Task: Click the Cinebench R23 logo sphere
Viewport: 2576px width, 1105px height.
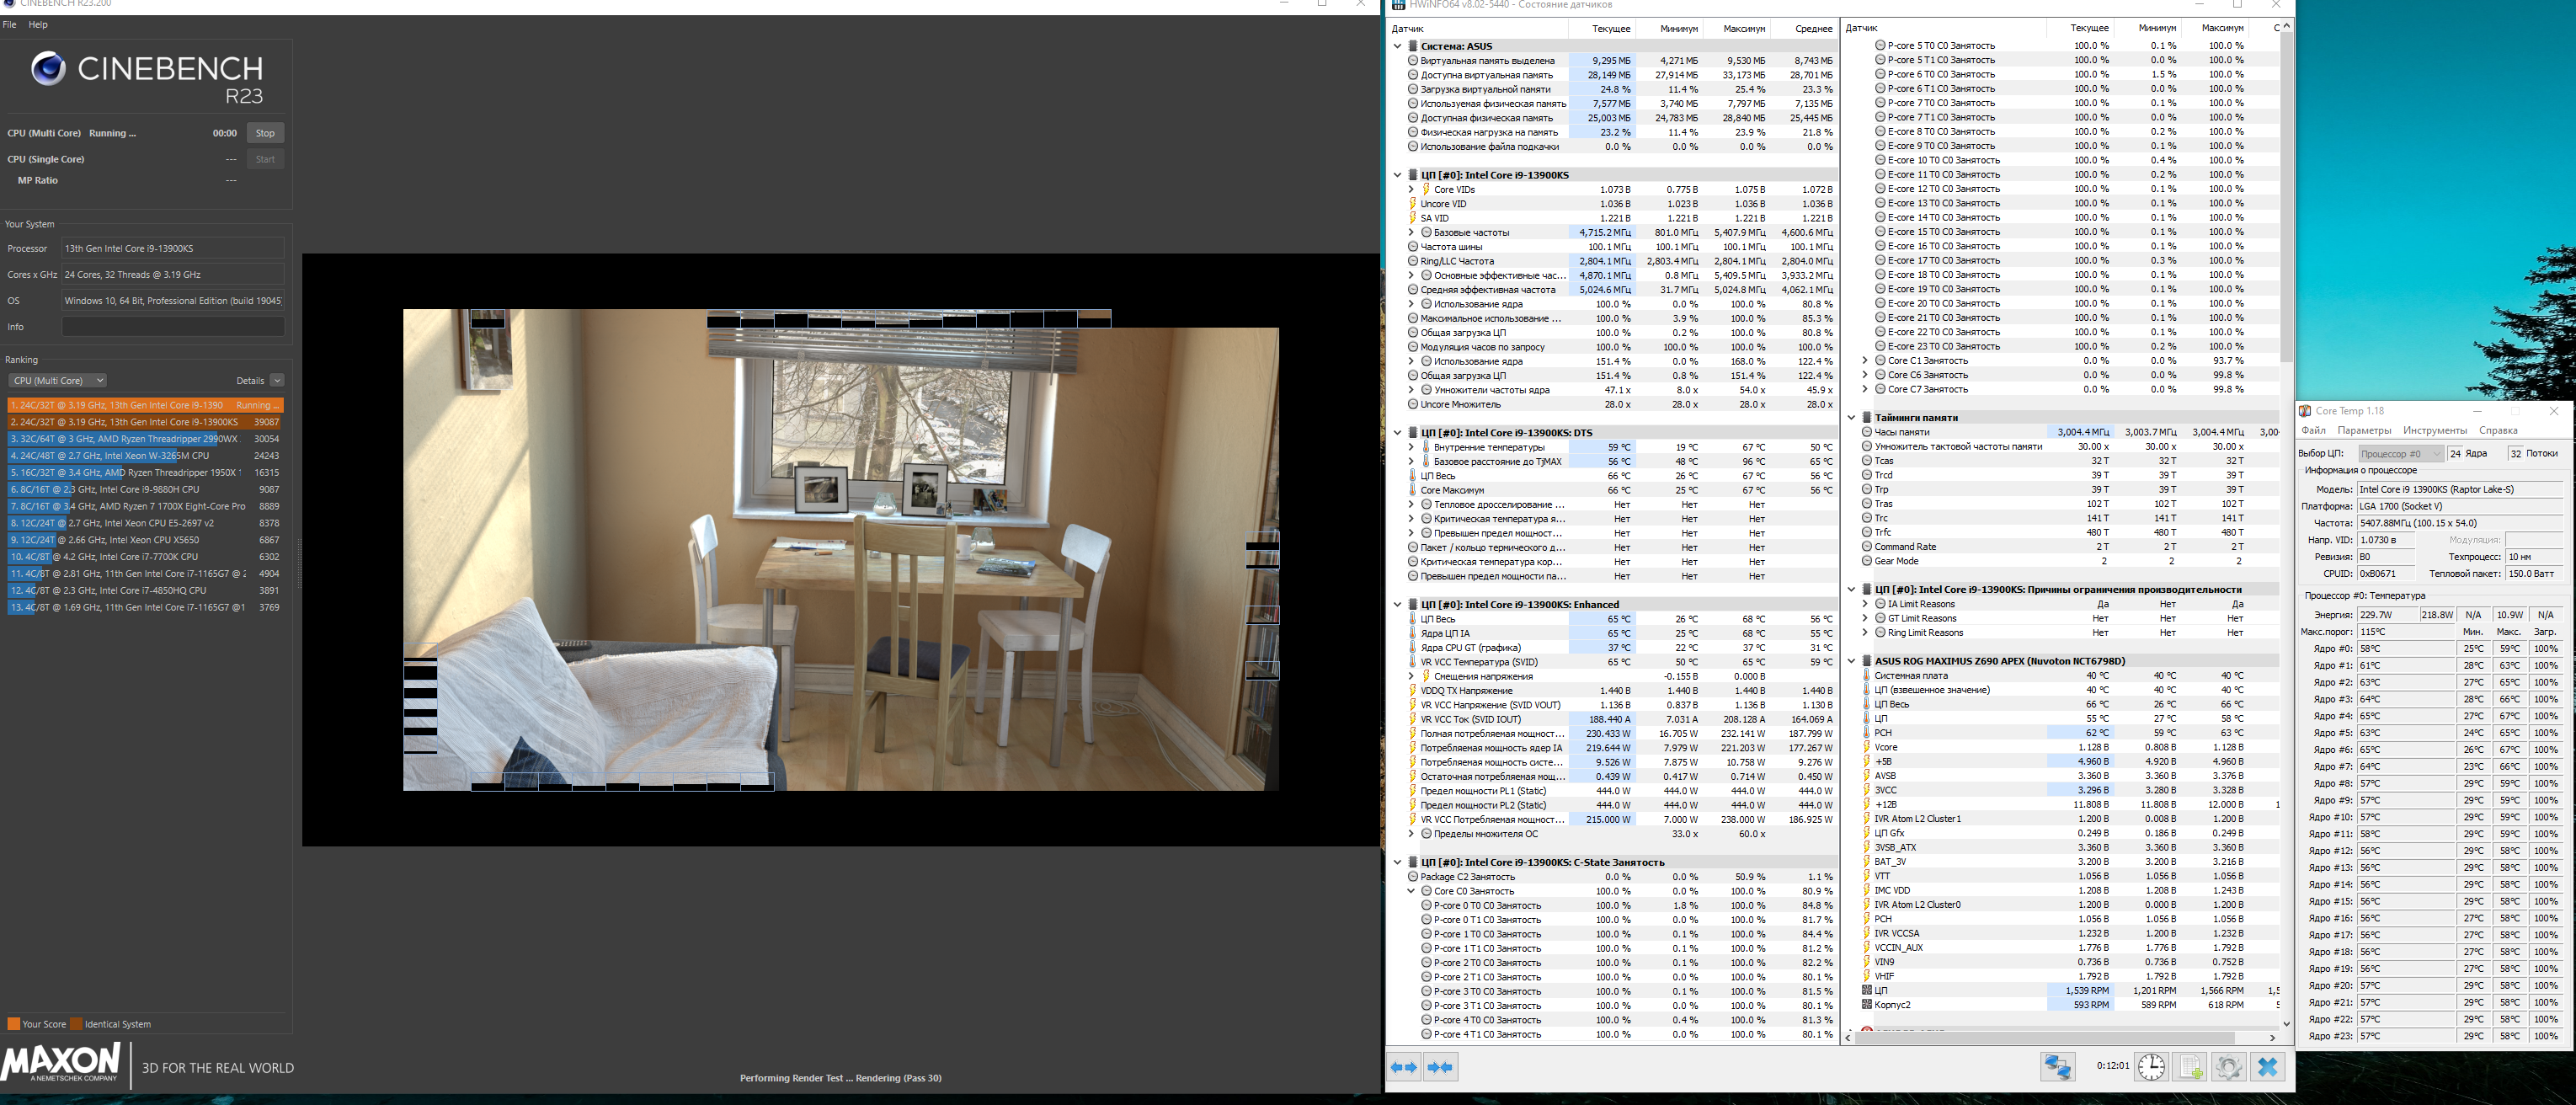Action: point(48,69)
